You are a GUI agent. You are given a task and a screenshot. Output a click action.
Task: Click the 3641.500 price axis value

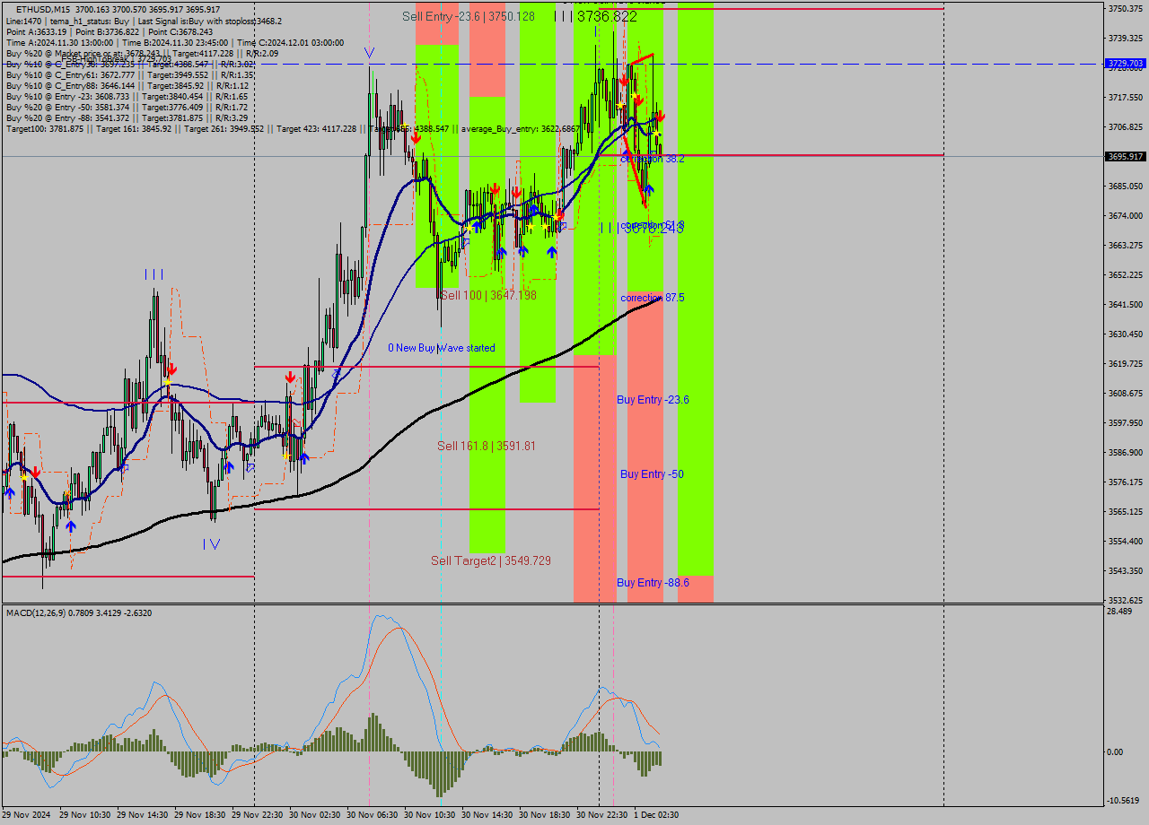coord(1126,304)
